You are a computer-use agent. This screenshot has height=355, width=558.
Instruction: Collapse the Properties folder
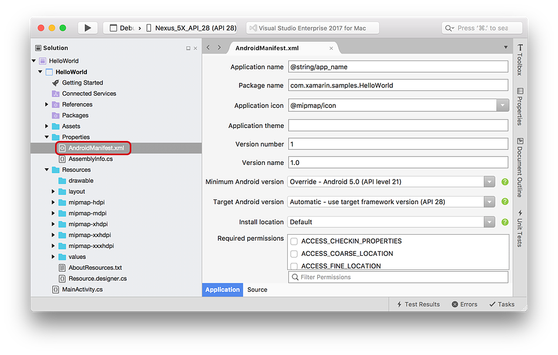tap(46, 137)
